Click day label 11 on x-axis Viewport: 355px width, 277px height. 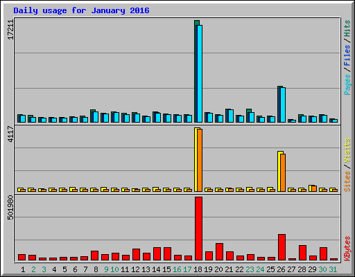pyautogui.click(x=125, y=269)
